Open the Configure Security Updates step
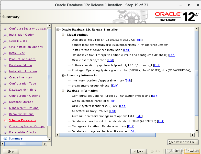The height and width of the screenshot is (154, 201). (x=28, y=29)
